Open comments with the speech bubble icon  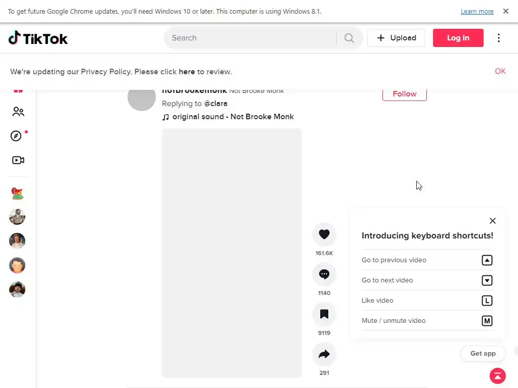(x=324, y=274)
